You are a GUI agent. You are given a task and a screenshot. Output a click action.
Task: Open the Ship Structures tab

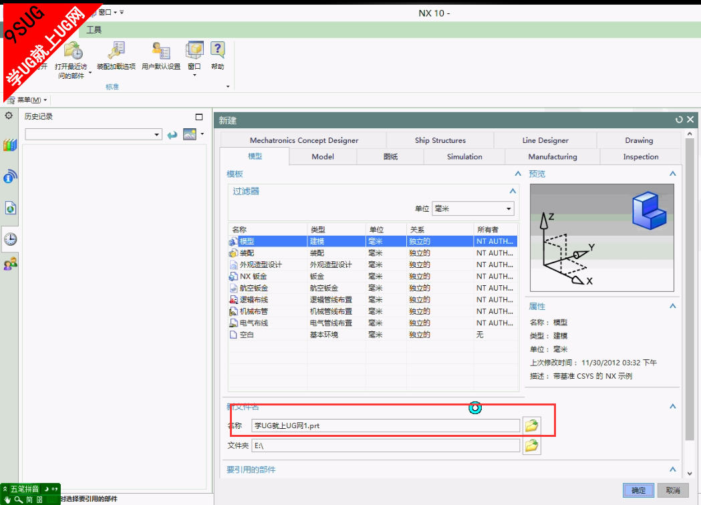(440, 140)
